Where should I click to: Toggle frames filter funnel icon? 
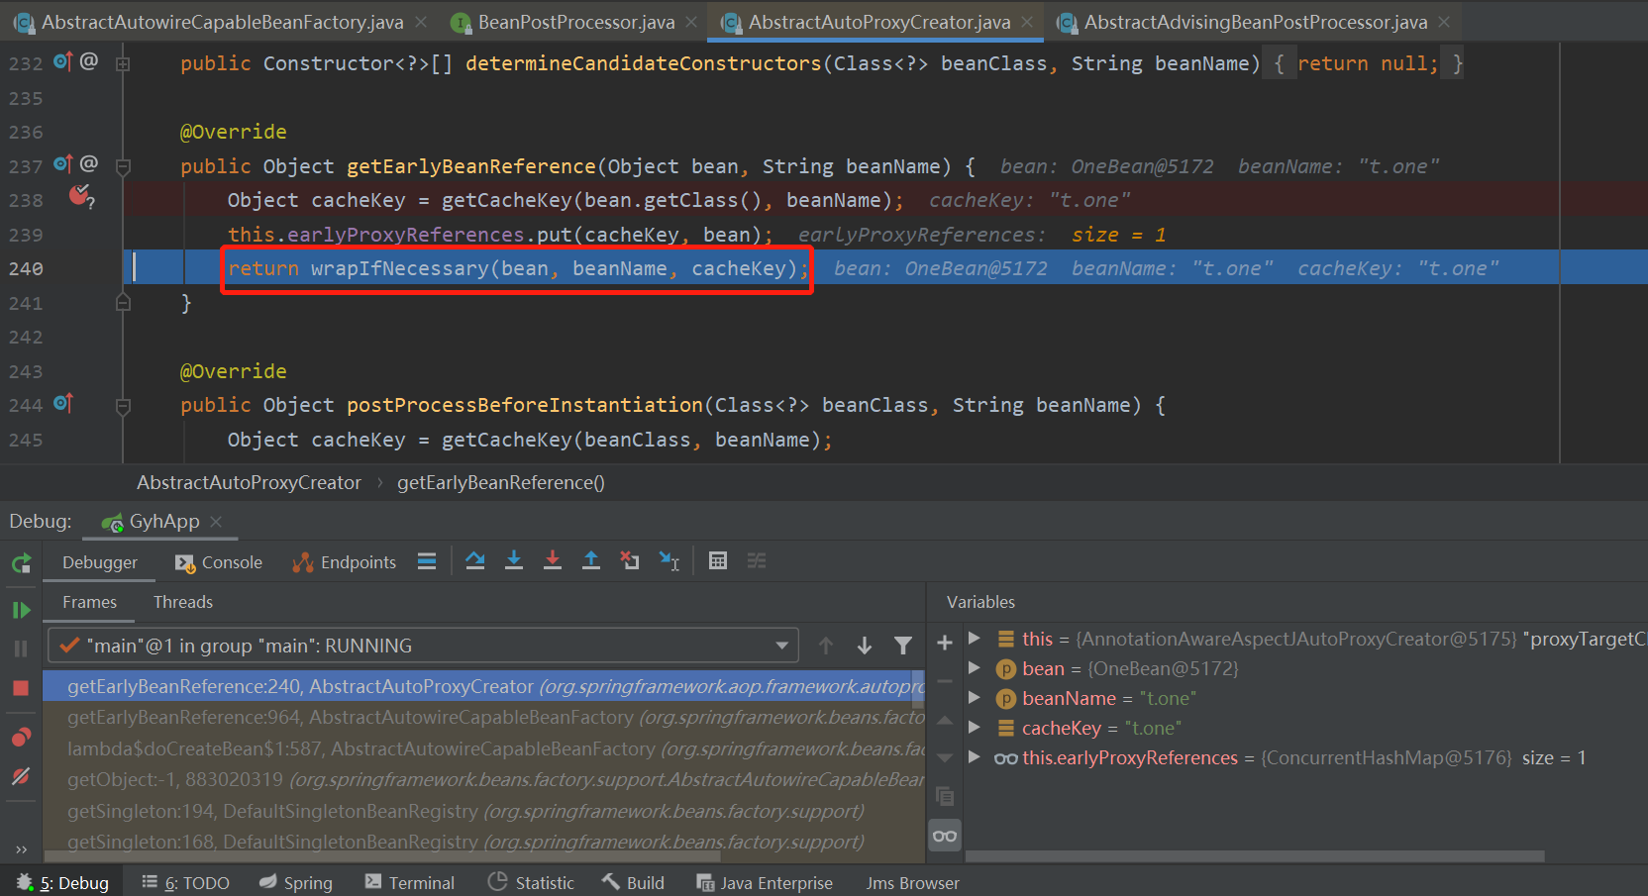tap(903, 646)
